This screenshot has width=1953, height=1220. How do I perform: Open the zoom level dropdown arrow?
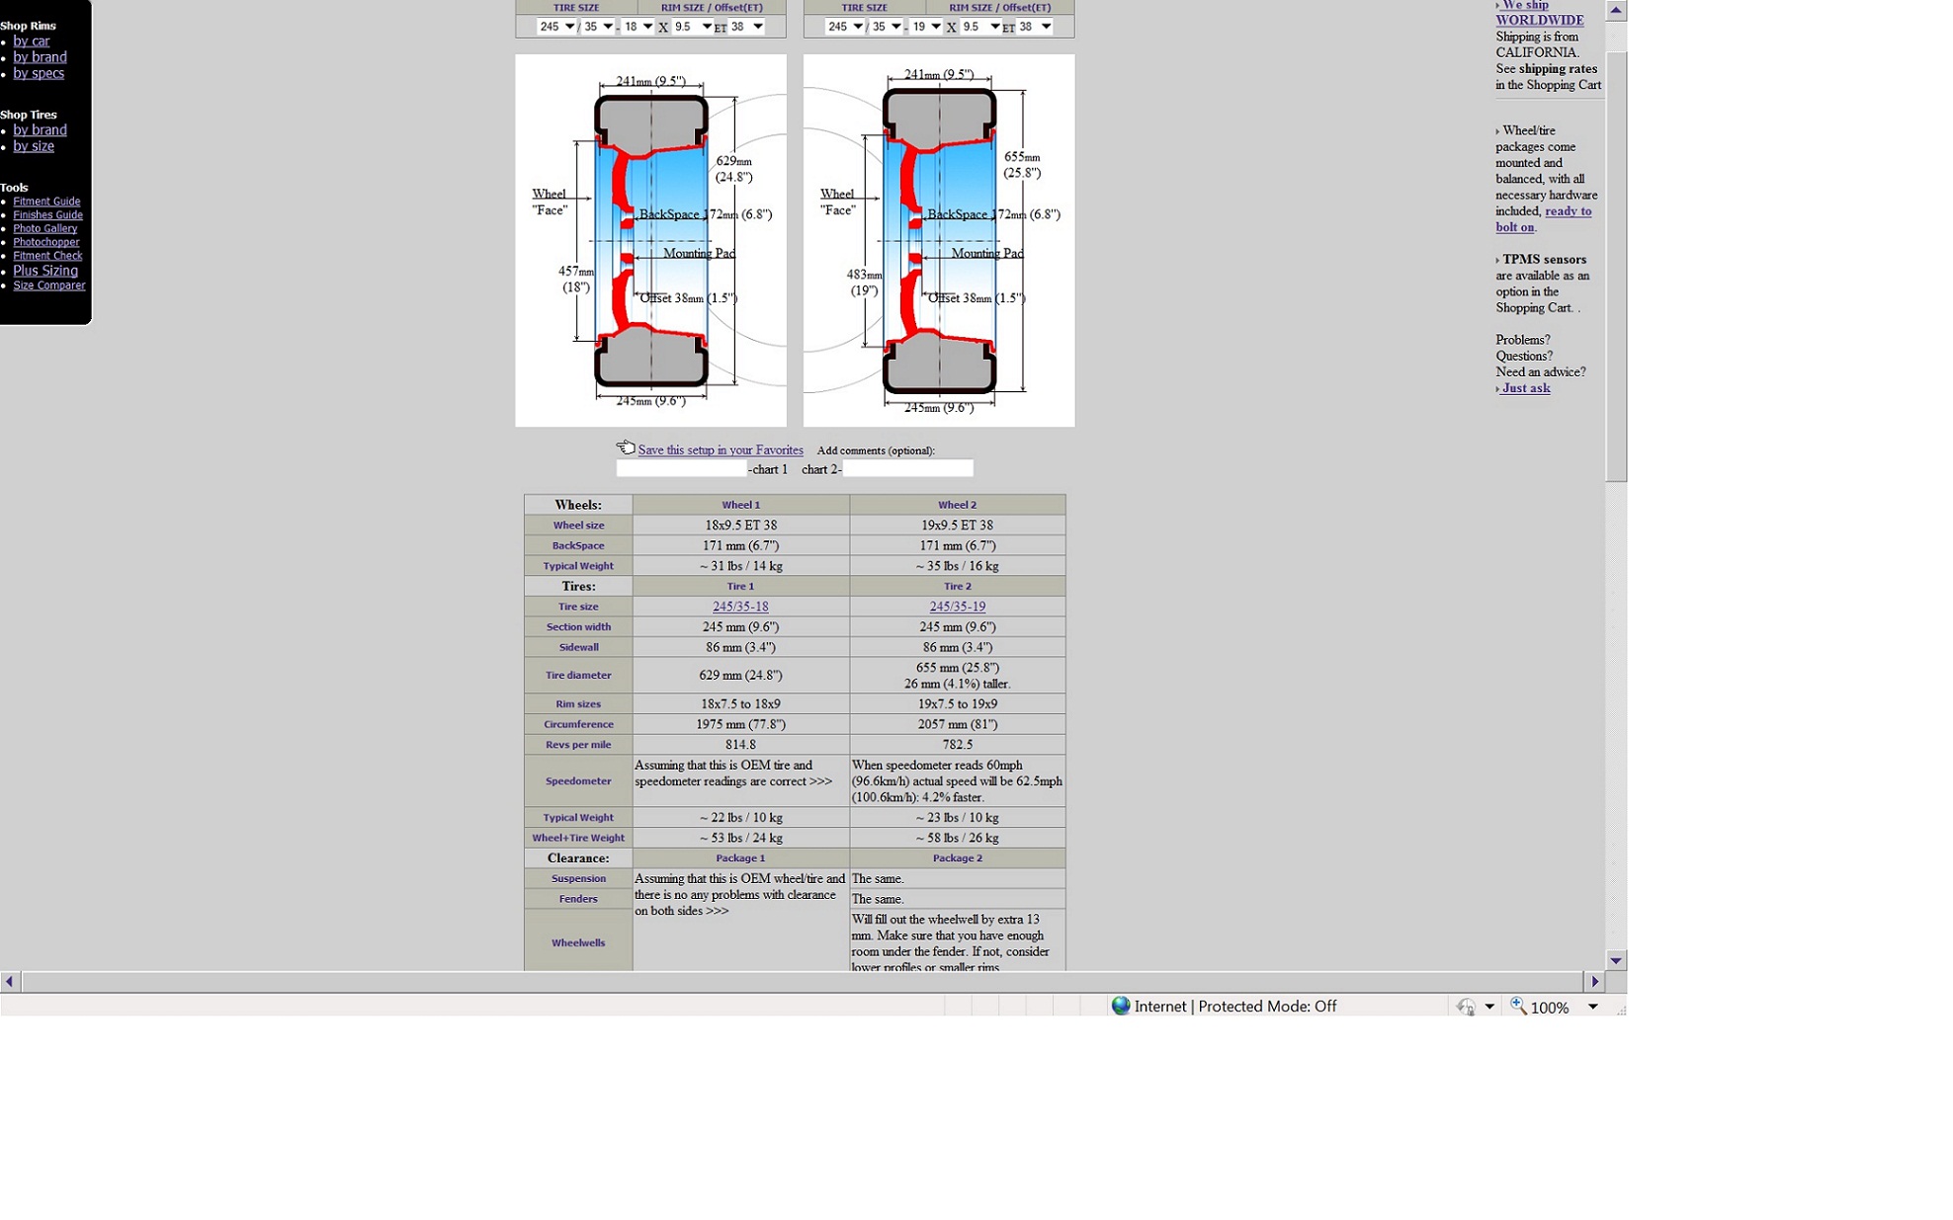tap(1592, 1007)
